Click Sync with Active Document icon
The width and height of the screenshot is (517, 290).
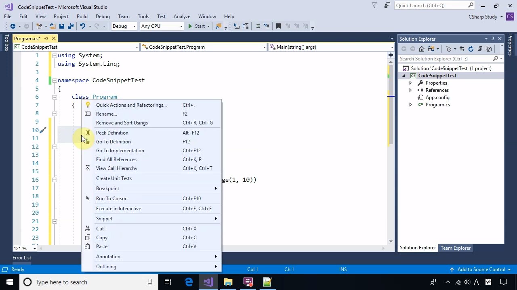[x=462, y=49]
